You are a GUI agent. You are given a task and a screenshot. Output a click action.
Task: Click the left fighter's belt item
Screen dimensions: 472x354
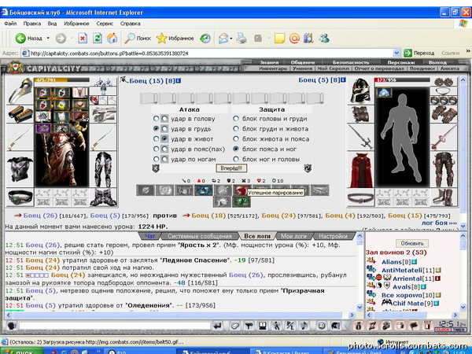click(x=20, y=197)
